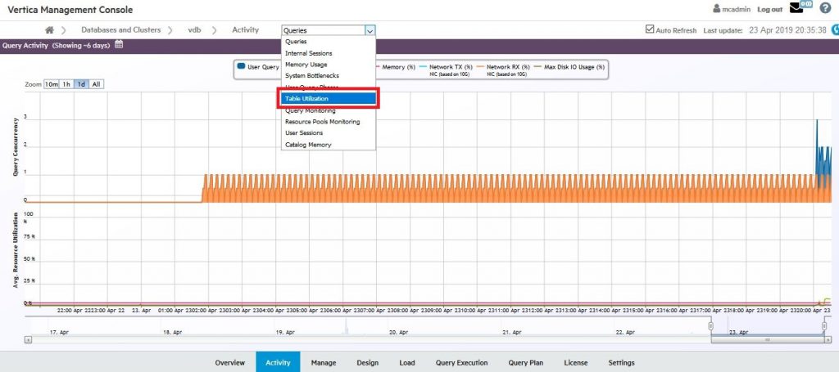The image size is (839, 372).
Task: Open the Overview tab
Action: [x=230, y=362]
